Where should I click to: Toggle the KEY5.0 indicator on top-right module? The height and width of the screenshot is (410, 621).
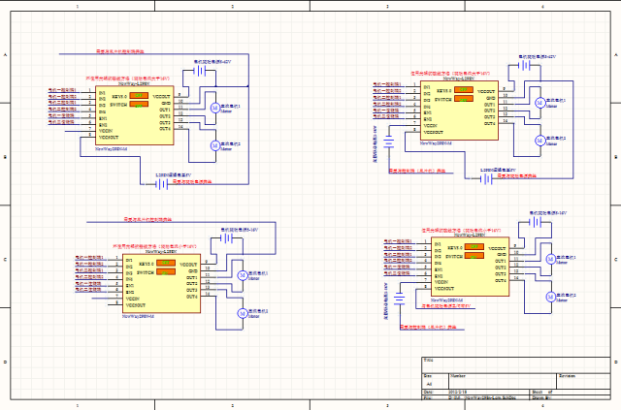pos(462,91)
